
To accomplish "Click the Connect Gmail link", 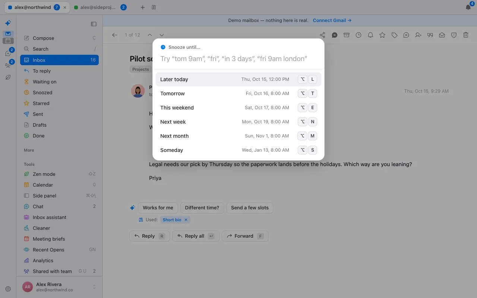I will [332, 20].
